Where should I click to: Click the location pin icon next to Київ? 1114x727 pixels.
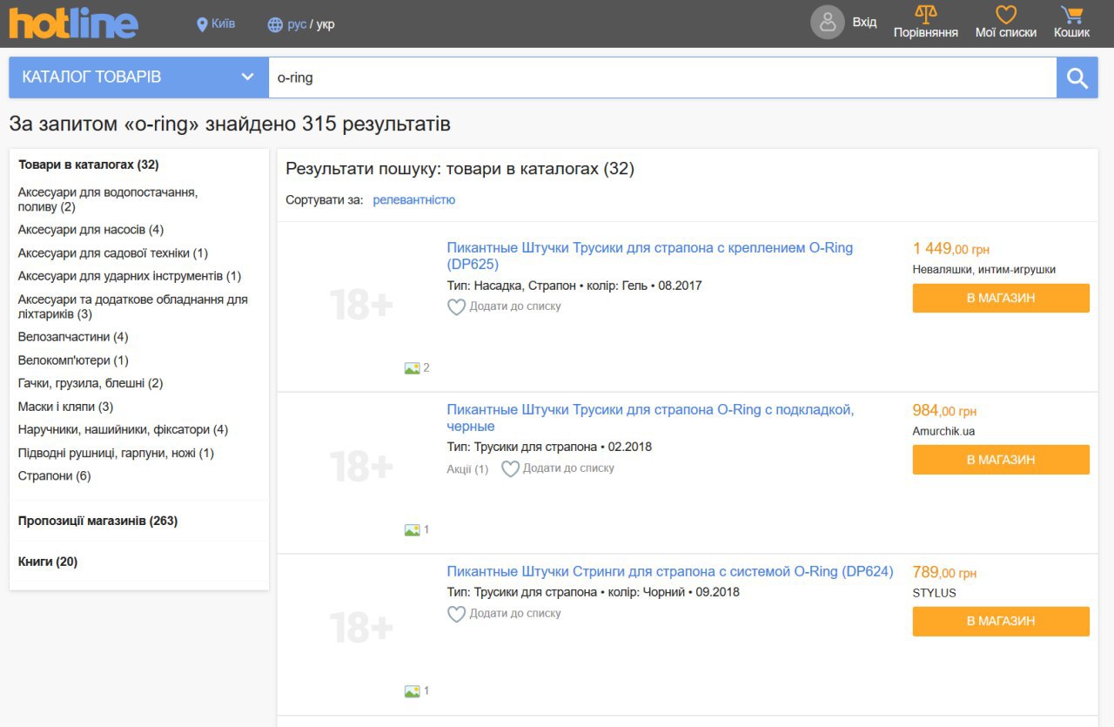pos(202,24)
